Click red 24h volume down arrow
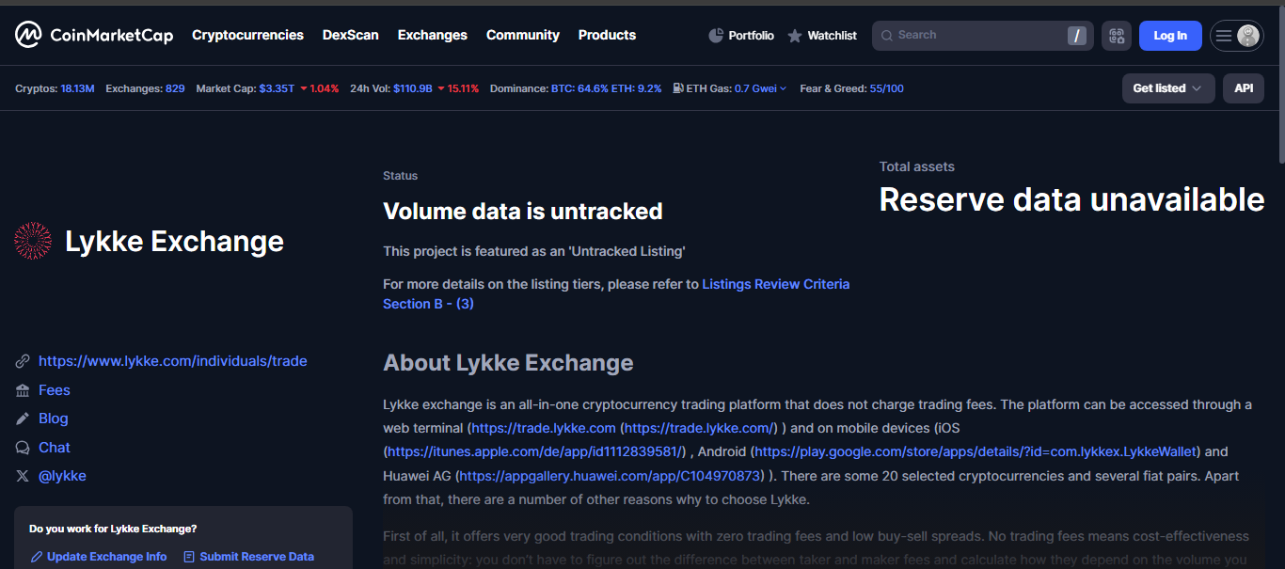The image size is (1285, 569). (x=440, y=88)
